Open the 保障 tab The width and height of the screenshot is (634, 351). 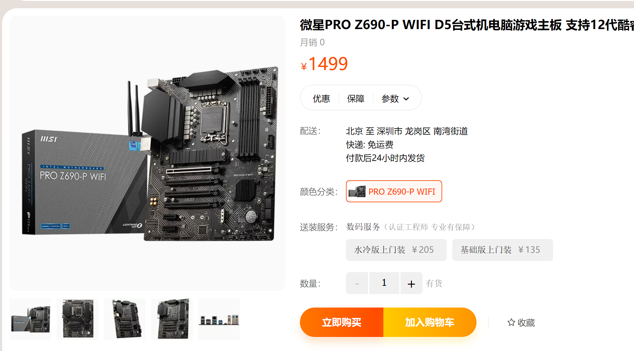355,99
